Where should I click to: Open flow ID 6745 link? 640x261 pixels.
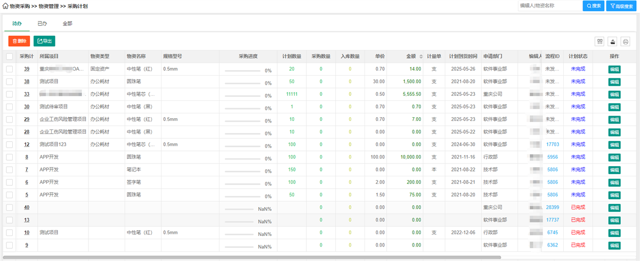click(553, 232)
